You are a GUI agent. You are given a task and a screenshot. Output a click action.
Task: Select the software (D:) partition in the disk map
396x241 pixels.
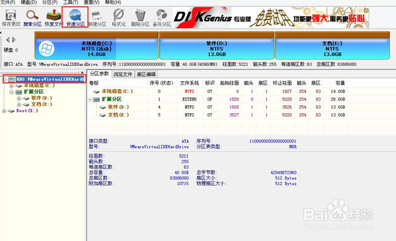coord(216,46)
